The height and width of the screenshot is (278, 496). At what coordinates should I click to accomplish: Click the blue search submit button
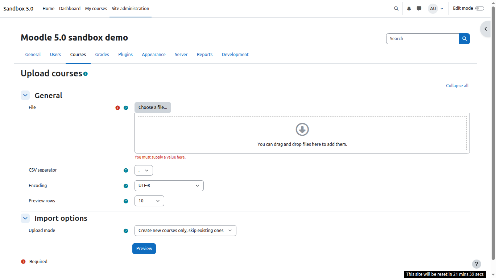(464, 38)
